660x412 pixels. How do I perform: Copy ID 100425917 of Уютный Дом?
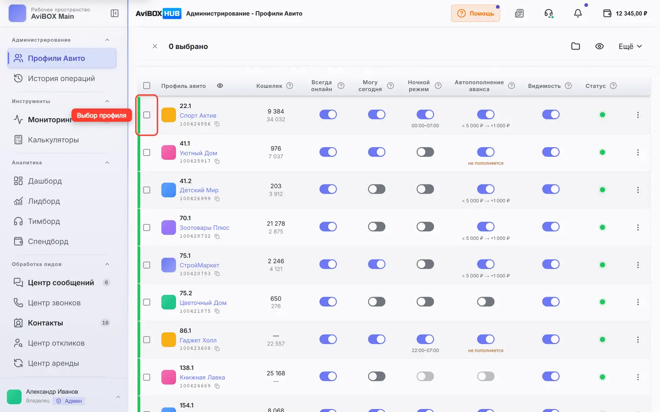(217, 161)
